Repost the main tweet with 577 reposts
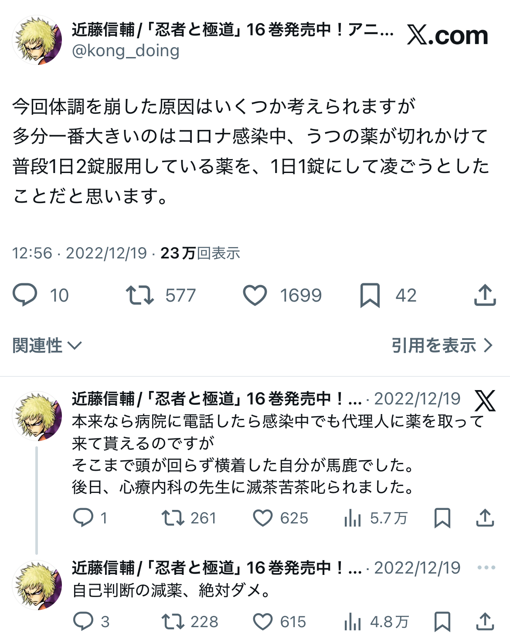510x635 pixels. pos(139,295)
